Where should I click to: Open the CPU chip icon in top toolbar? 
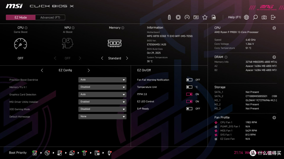click(178, 17)
